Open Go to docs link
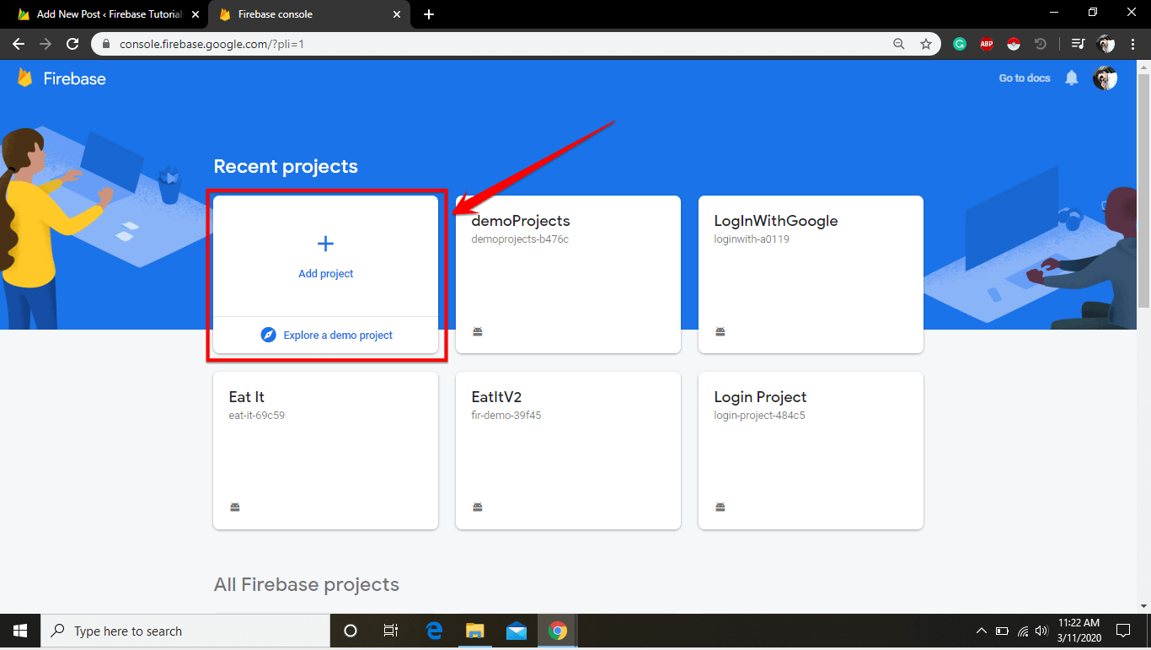The image size is (1151, 650). pyautogui.click(x=1025, y=78)
